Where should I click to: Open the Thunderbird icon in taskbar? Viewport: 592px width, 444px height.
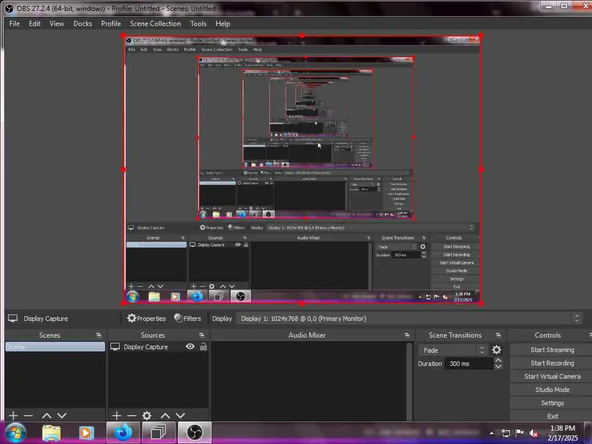tap(123, 432)
